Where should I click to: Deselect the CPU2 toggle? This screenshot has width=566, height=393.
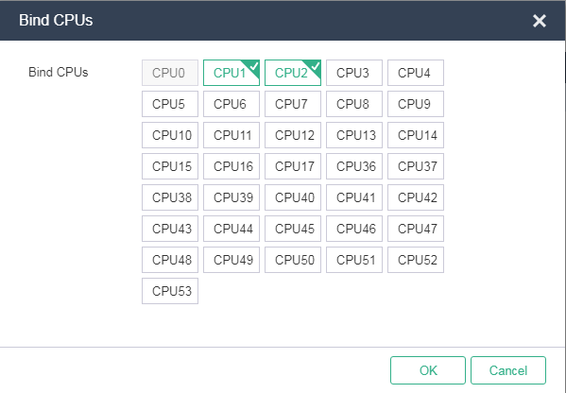pos(293,73)
